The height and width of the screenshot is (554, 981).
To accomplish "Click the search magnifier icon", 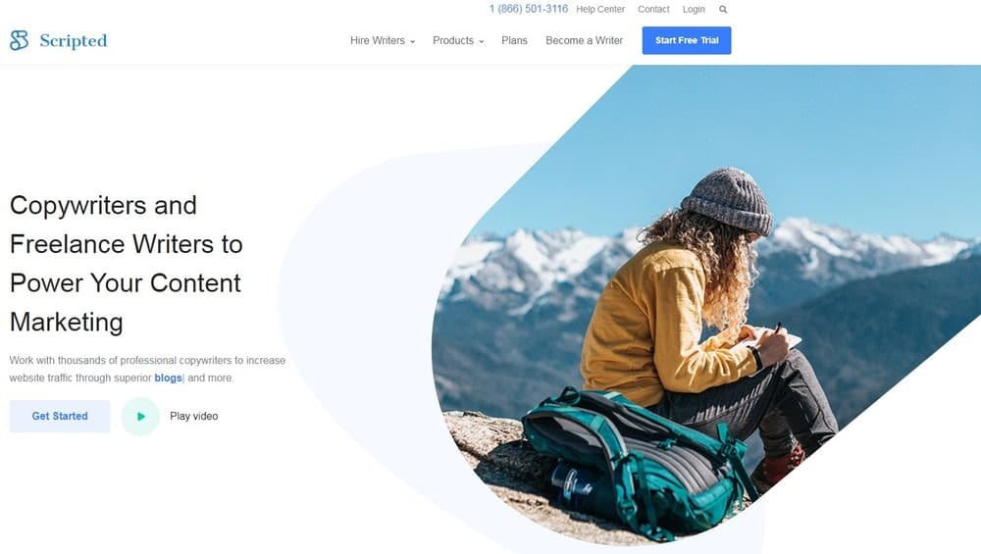I will coord(723,10).
